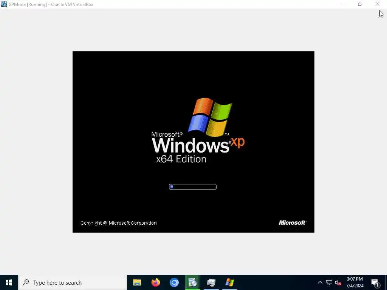Click the Windows XP boot progress bar

[x=192, y=187]
